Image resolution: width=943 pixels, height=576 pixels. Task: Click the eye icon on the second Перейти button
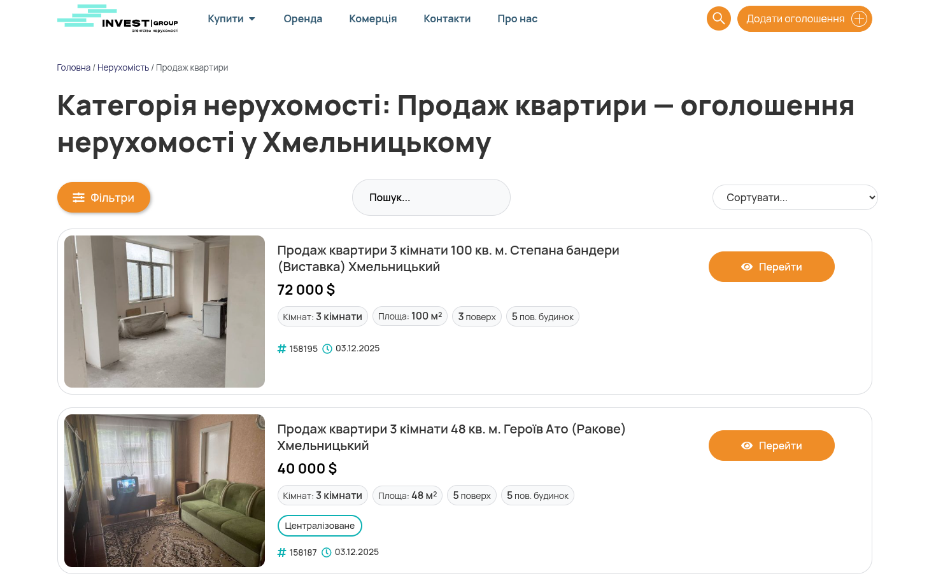coord(747,446)
